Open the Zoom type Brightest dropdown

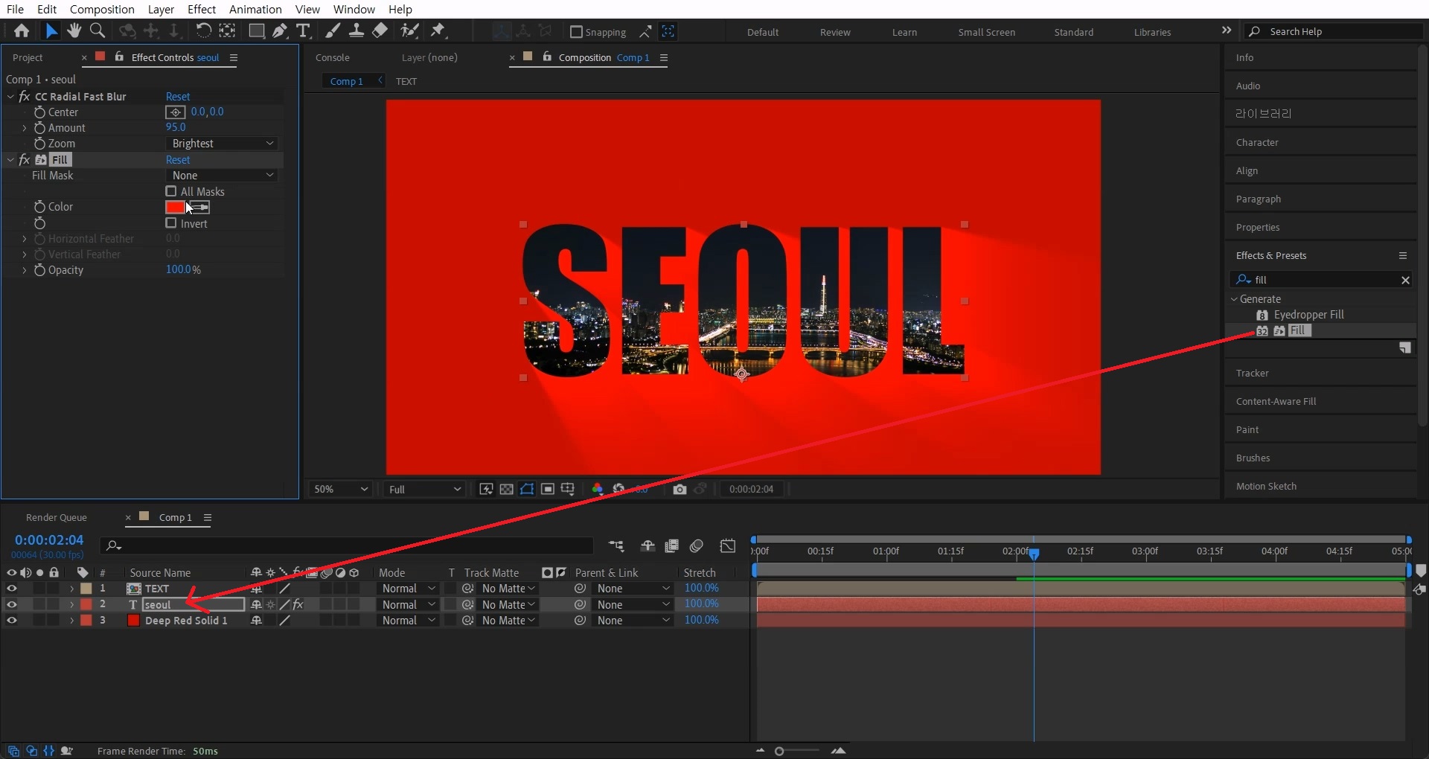point(222,144)
